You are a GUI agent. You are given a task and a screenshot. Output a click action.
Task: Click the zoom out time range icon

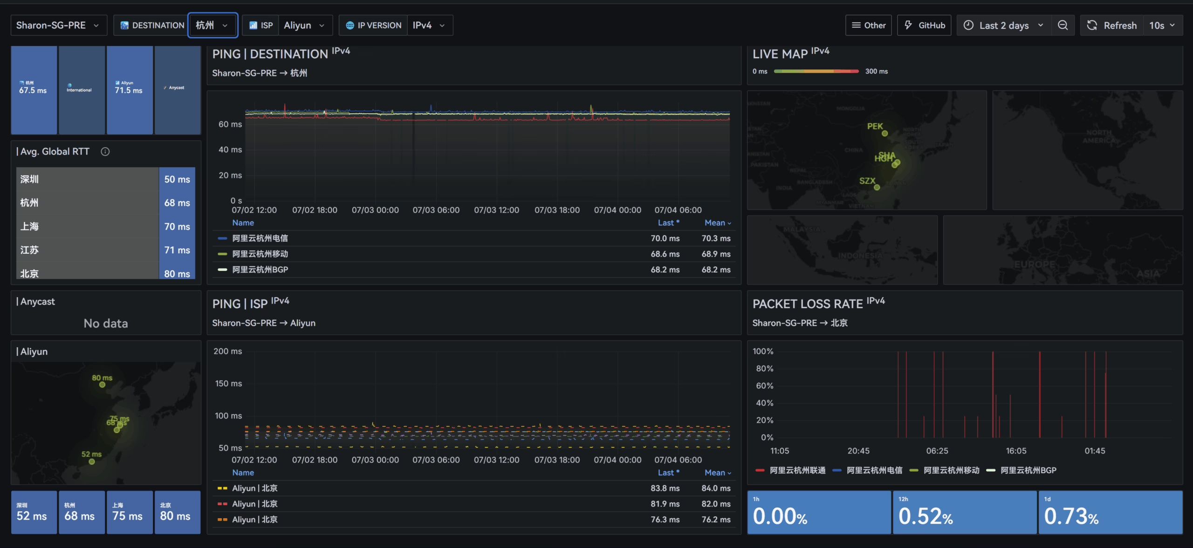pyautogui.click(x=1063, y=25)
